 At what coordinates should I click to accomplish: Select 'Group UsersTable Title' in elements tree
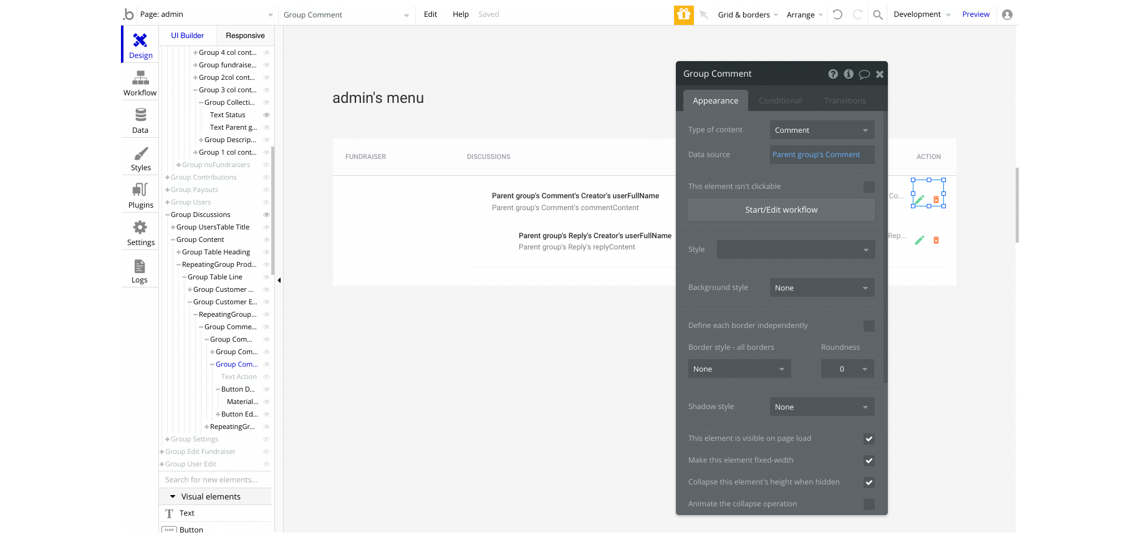[x=213, y=227]
